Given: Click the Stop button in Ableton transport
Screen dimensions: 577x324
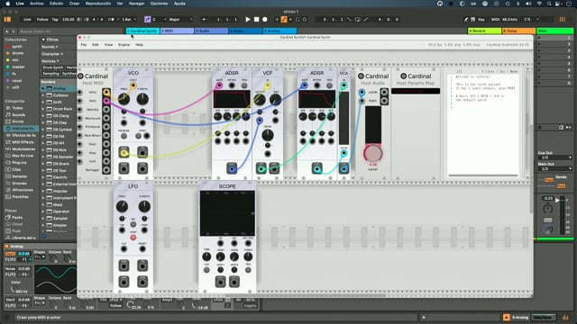Looking at the screenshot, I should (256, 19).
